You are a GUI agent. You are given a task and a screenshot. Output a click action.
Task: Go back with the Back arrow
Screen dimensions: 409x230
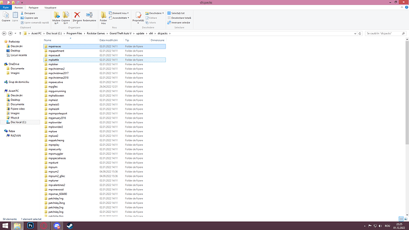[4, 33]
